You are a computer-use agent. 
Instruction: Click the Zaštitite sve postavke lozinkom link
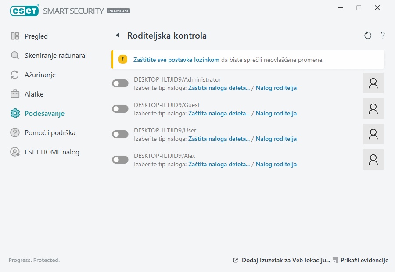pyautogui.click(x=176, y=60)
